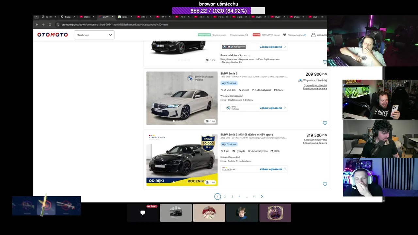Click the Hybryda fuel type icon
Viewport: 418px width, 235px height.
(234, 151)
